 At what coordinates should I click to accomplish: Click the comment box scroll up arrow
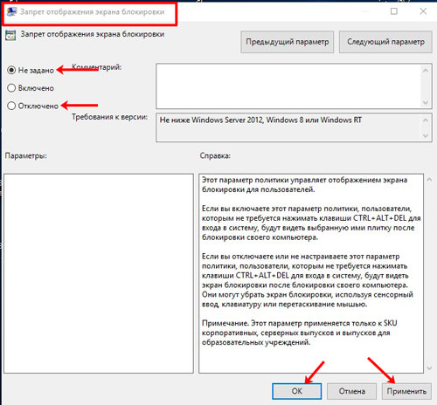coord(426,71)
